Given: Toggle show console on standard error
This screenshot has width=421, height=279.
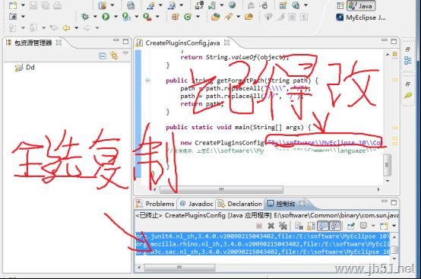Looking at the screenshot, I should click(x=335, y=226).
